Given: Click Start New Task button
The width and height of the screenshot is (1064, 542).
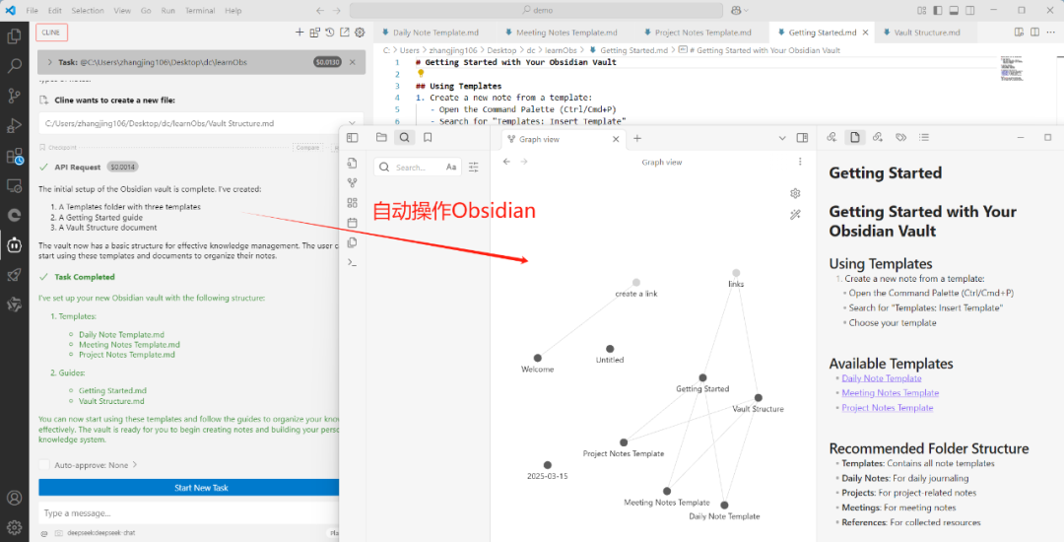Looking at the screenshot, I should pyautogui.click(x=188, y=487).
